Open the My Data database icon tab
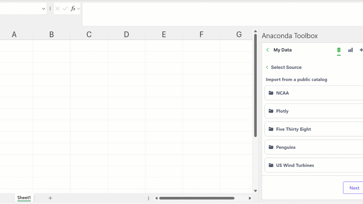The width and height of the screenshot is (363, 204). 339,50
